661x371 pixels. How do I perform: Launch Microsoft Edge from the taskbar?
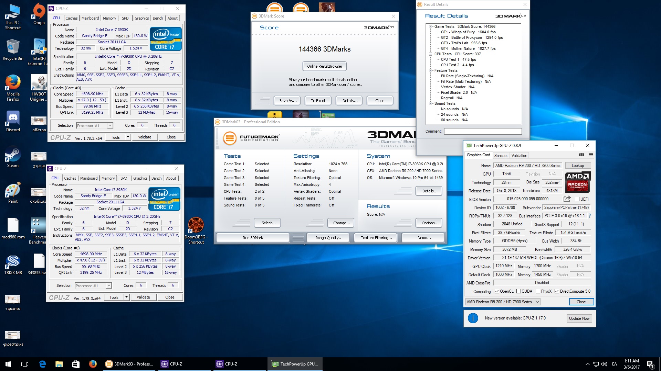coord(42,364)
